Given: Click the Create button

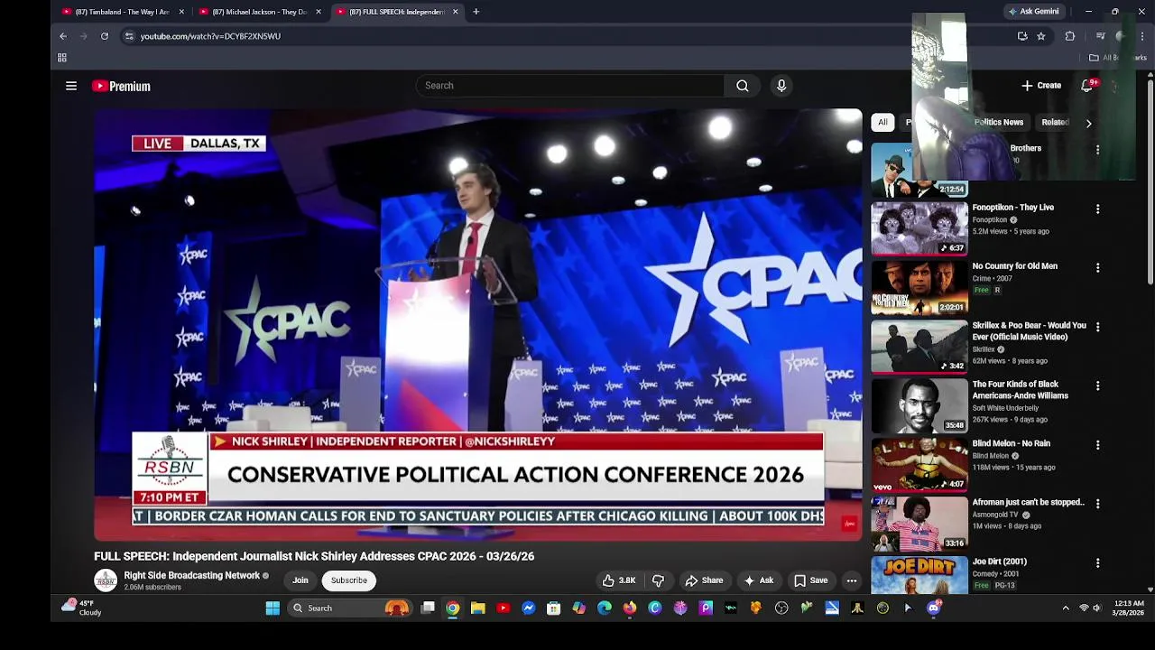Looking at the screenshot, I should (x=1041, y=86).
